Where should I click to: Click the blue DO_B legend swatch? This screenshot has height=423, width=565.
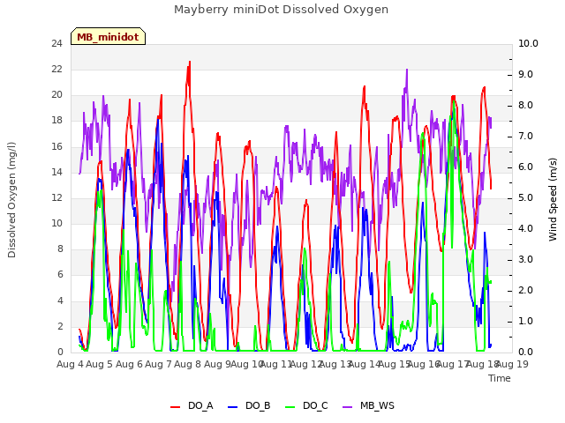(233, 407)
